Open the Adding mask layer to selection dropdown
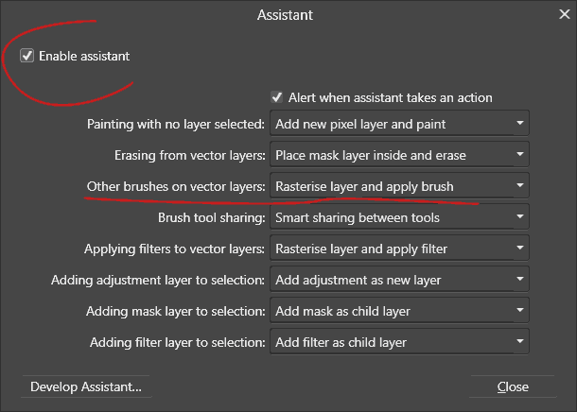577x412 pixels. tap(399, 311)
